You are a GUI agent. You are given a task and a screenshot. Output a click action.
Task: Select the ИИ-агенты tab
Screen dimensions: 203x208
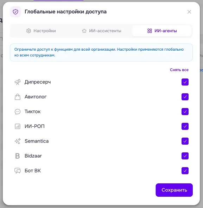(x=162, y=31)
